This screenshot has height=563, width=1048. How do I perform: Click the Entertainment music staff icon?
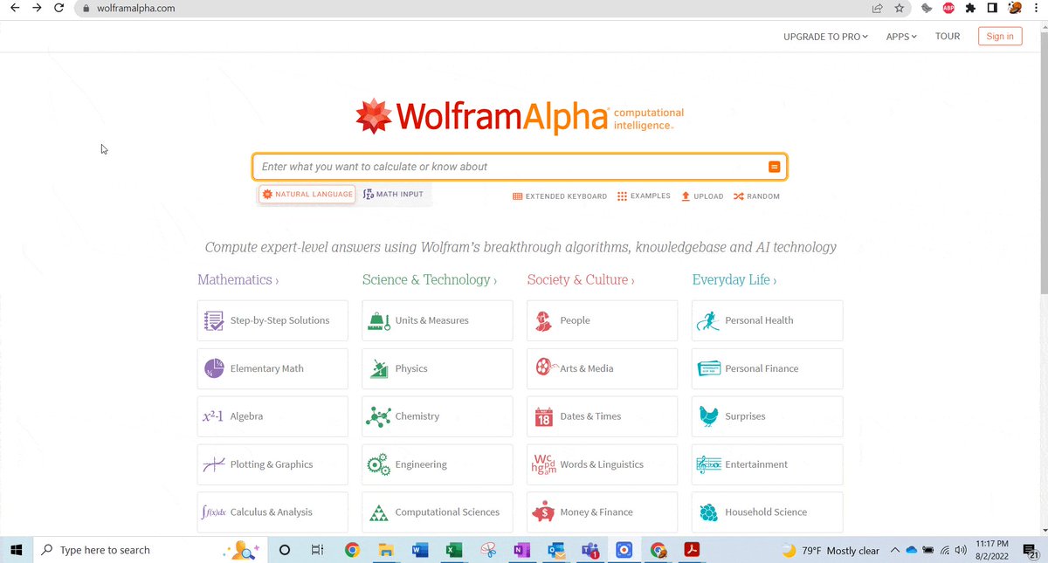click(x=708, y=464)
